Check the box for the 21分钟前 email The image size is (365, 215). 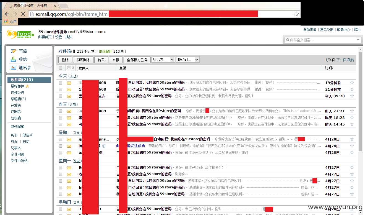tap(61, 89)
